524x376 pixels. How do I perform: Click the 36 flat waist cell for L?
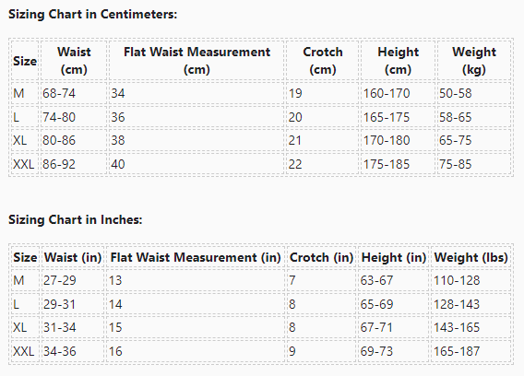[196, 117]
